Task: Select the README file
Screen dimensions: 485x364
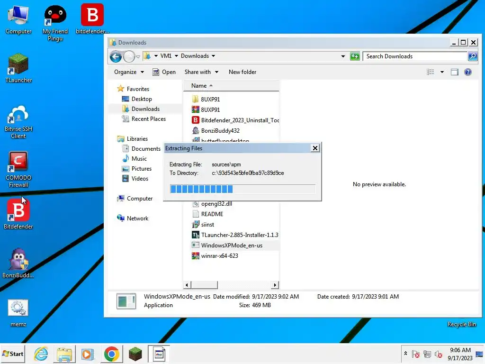Action: [x=208, y=214]
